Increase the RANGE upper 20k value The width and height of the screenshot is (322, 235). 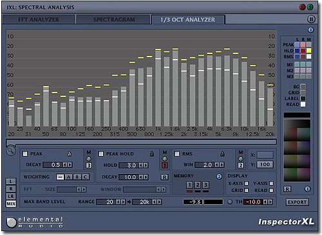(x=159, y=202)
